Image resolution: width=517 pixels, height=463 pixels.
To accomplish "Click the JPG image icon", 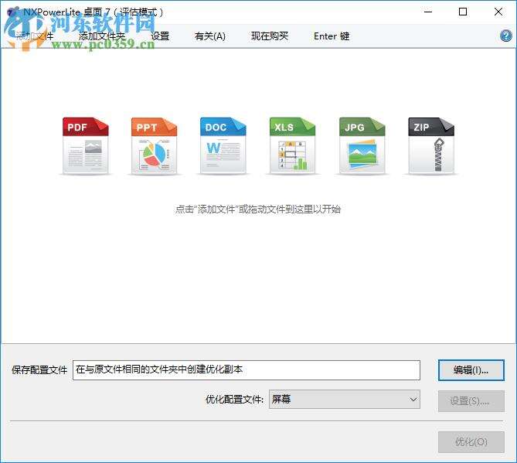I will (x=362, y=146).
